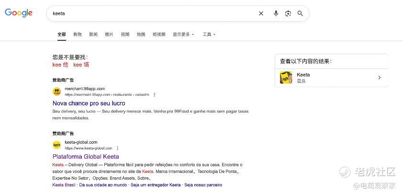Click the Keeta app thumbnail in side panel

(x=286, y=78)
